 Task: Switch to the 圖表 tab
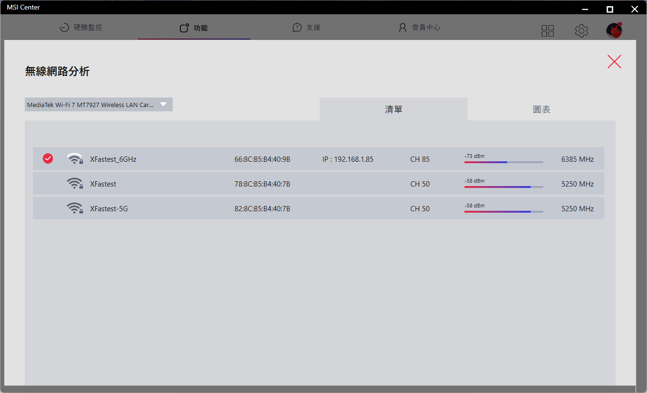(x=541, y=109)
